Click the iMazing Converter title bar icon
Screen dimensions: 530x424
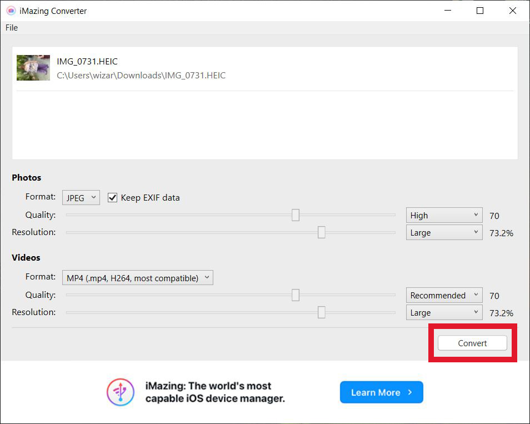point(11,11)
